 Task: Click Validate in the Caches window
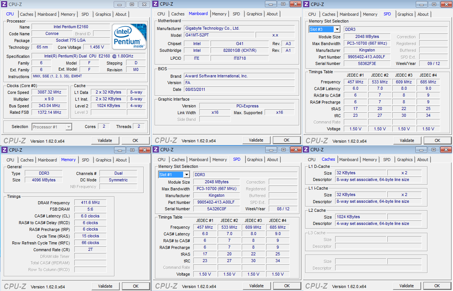[407, 286]
